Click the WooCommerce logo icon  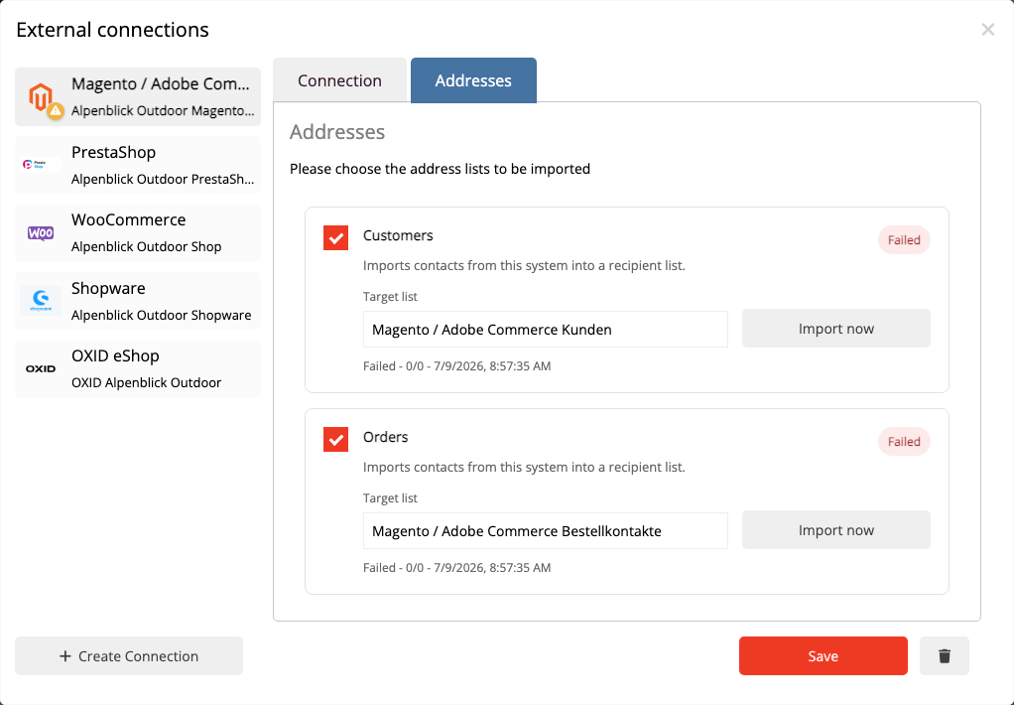(x=40, y=233)
